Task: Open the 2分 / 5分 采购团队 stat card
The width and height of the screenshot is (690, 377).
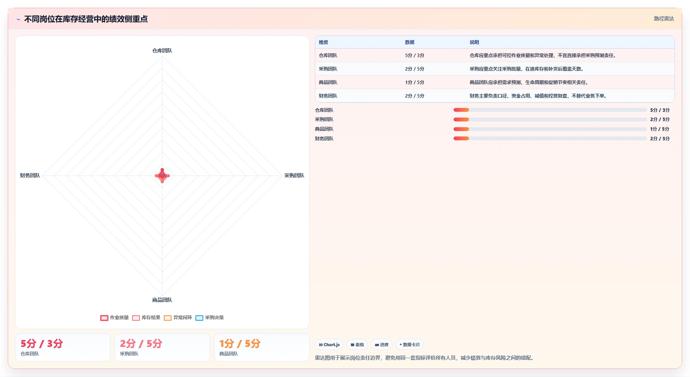Action: click(162, 347)
